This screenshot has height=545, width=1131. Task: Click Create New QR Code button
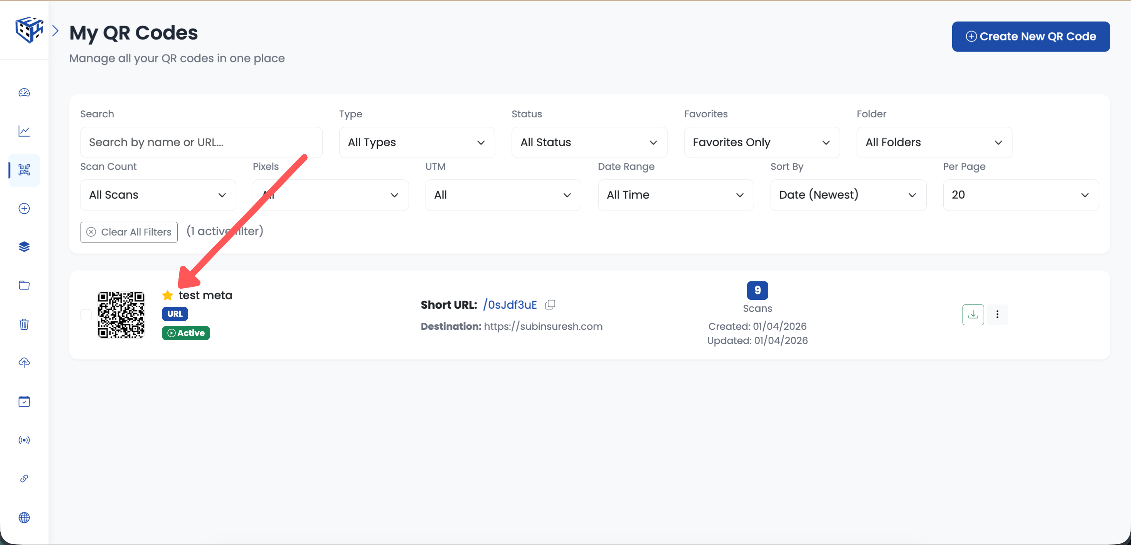pyautogui.click(x=1030, y=37)
